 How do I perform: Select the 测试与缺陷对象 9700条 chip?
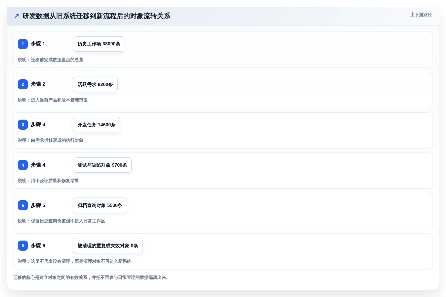pyautogui.click(x=102, y=165)
